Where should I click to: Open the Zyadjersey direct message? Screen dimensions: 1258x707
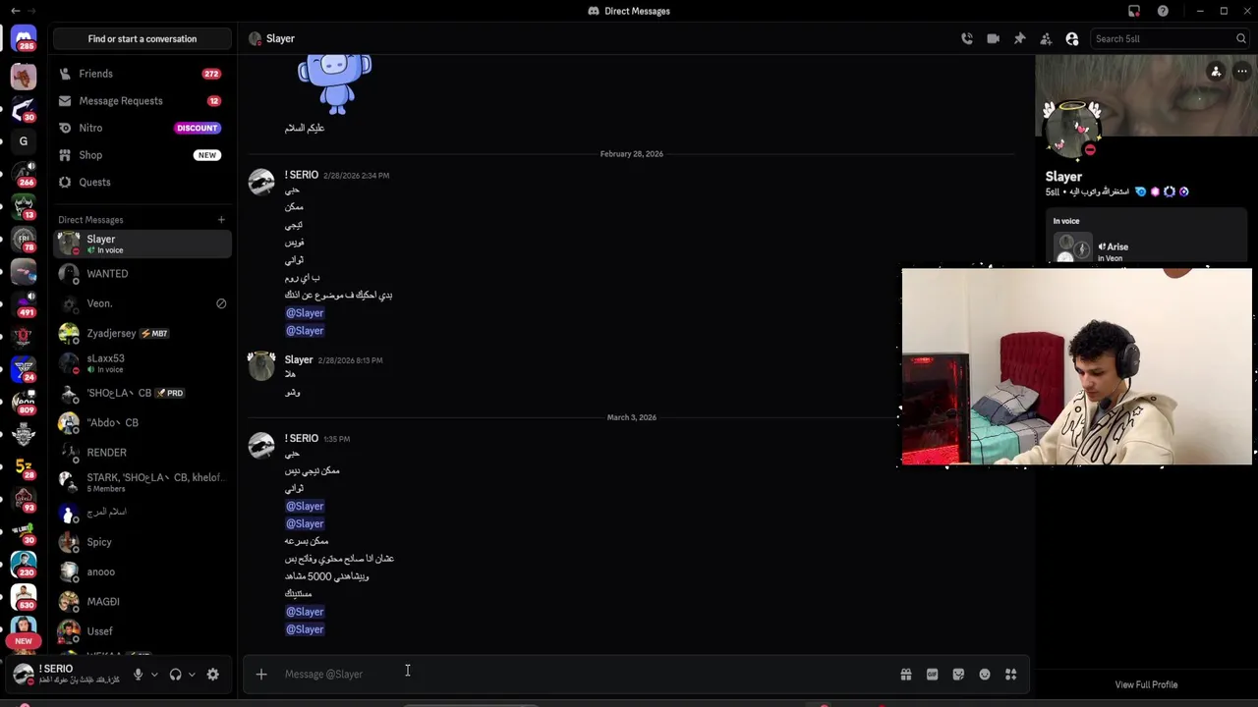143,333
